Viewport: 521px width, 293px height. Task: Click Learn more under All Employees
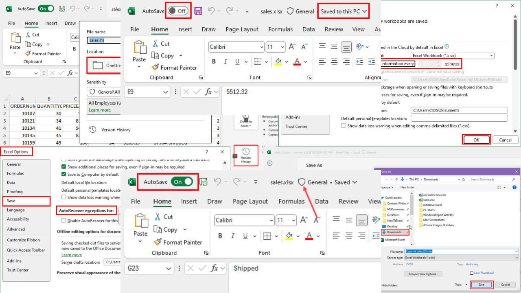click(100, 110)
